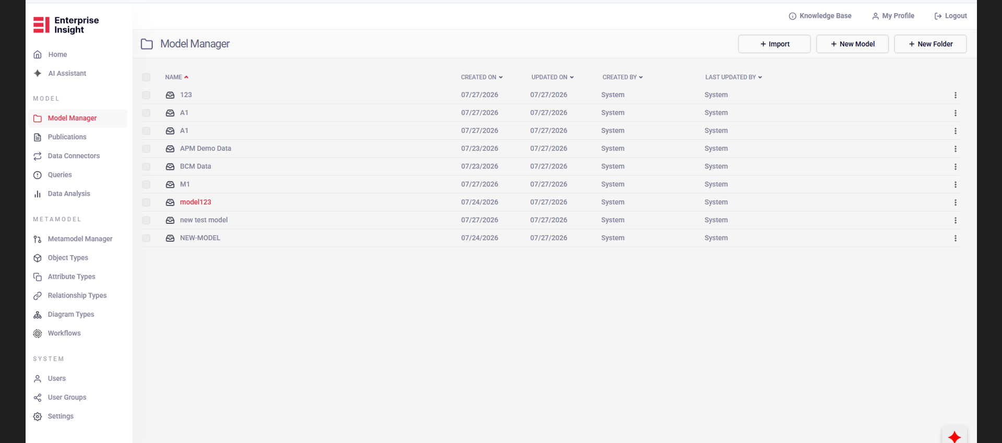Open the model123 model link
The width and height of the screenshot is (1002, 443).
[x=196, y=202]
